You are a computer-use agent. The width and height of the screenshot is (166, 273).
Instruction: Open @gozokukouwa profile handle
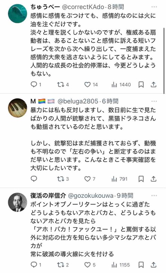91,196
